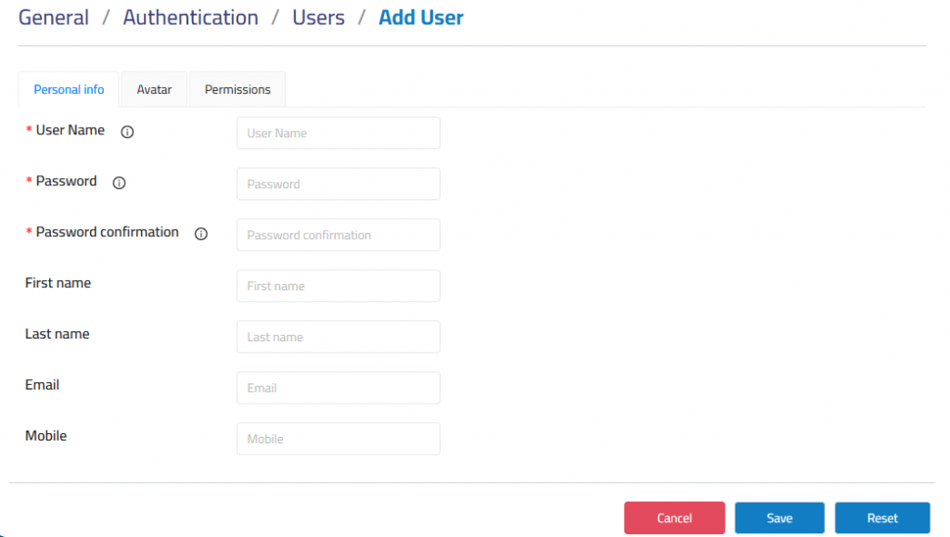Select the Personal info tab
950x537 pixels.
click(69, 90)
